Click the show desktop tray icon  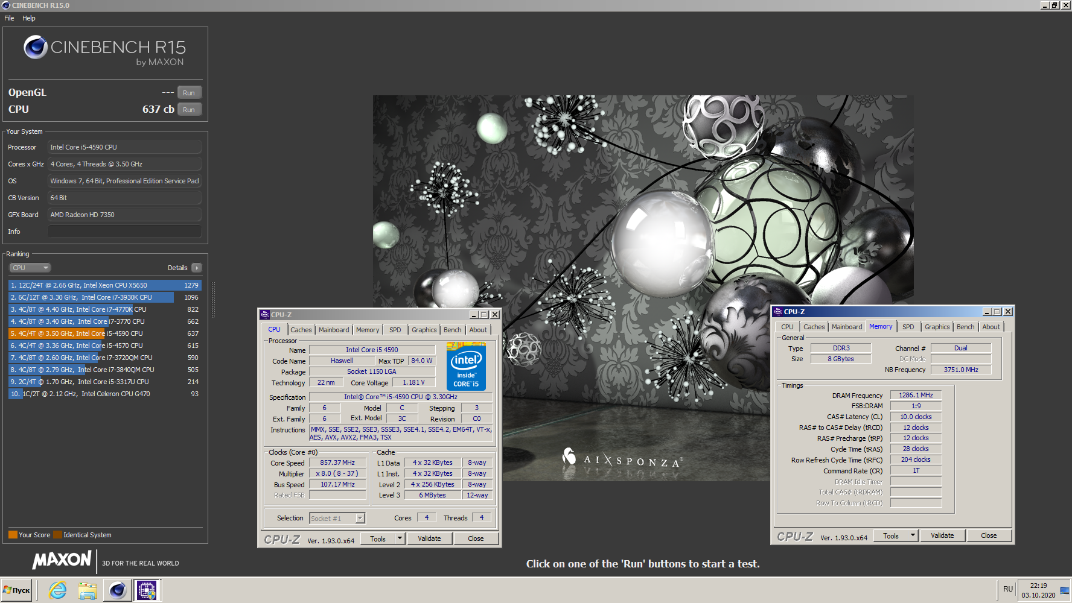(x=1065, y=590)
